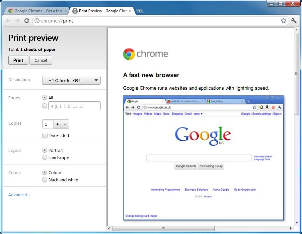
Task: Select the All pages radio button
Action: (44, 98)
